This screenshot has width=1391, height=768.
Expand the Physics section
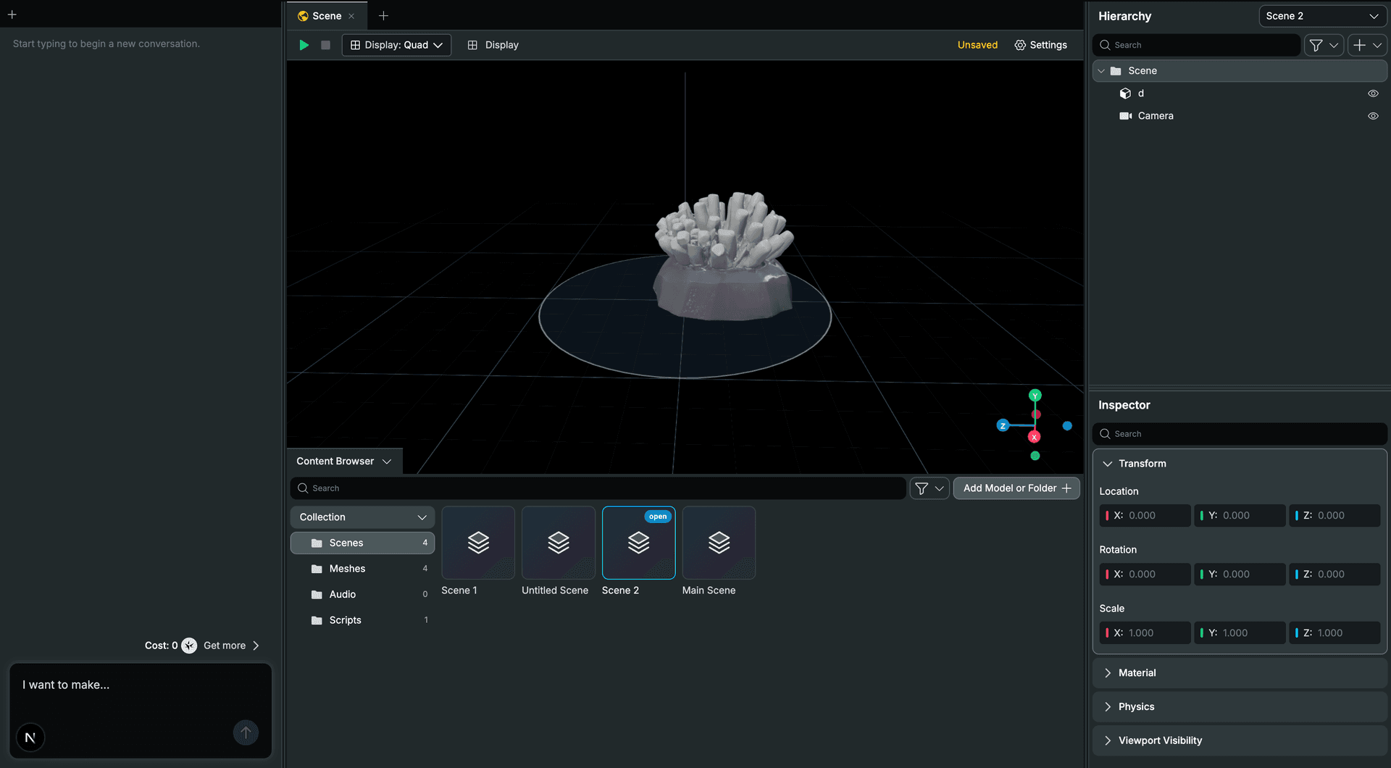1240,707
